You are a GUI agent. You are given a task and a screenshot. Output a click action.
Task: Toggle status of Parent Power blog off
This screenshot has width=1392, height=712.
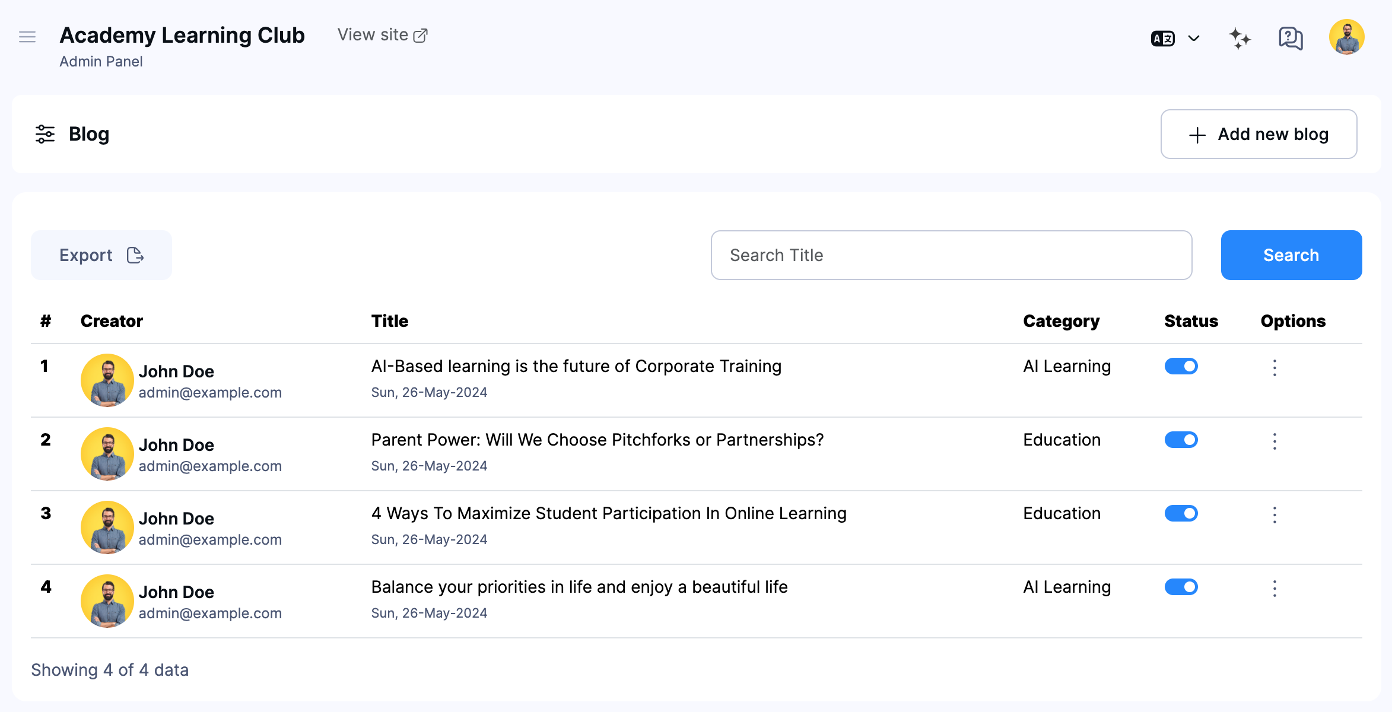pos(1181,440)
